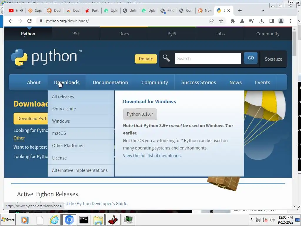This screenshot has height=226, width=301.
Task: Select Windows from Downloads menu
Action: 81,121
